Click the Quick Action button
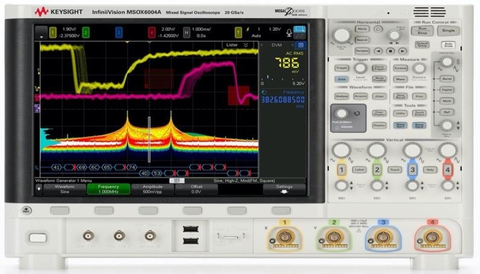Image resolution: width=480 pixels, height=274 pixels. pos(419,113)
